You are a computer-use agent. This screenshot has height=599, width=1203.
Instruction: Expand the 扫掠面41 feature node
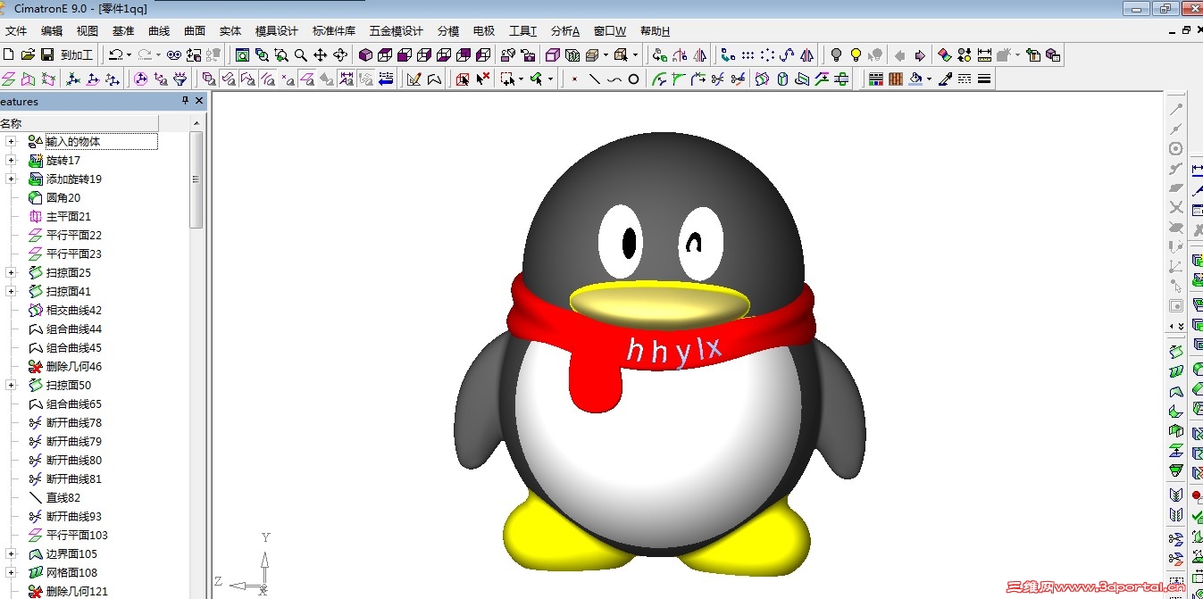tap(11, 291)
